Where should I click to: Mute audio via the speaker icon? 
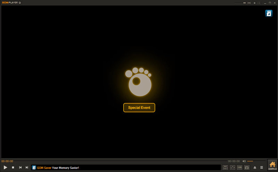(x=244, y=161)
